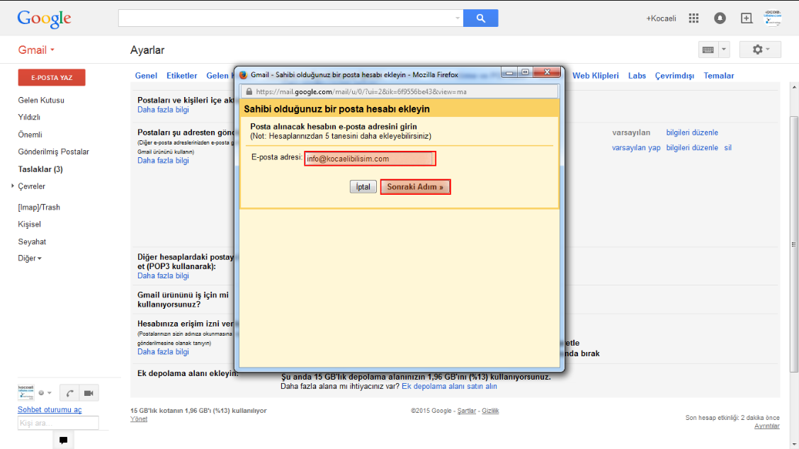The height and width of the screenshot is (449, 799).
Task: Click Daha fazla bilgi under Postaları şu adresten gönder
Action: [163, 161]
